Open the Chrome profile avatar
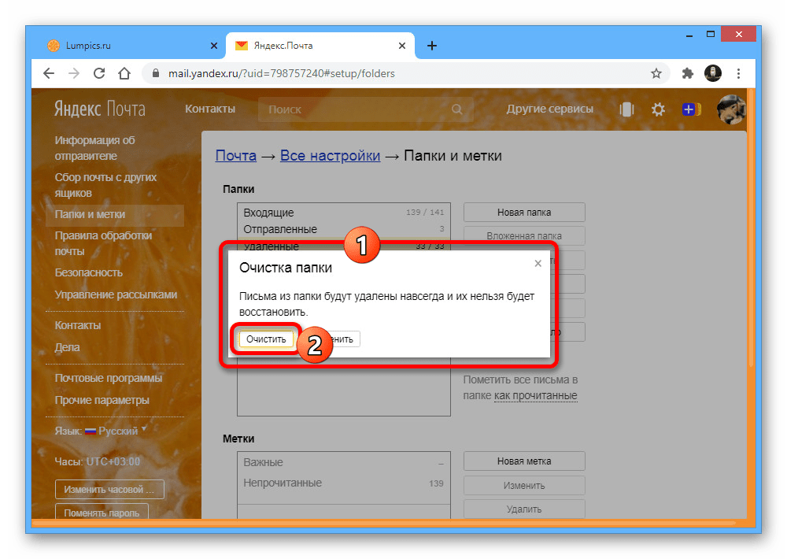This screenshot has height=559, width=787. coord(713,72)
